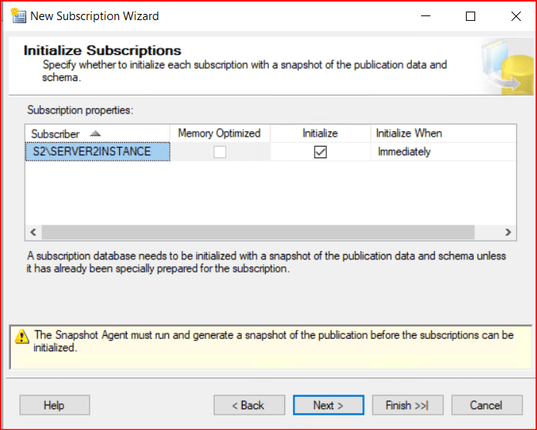Click the Subscriber column sort arrow
Screen dimensions: 537x430
(95, 134)
